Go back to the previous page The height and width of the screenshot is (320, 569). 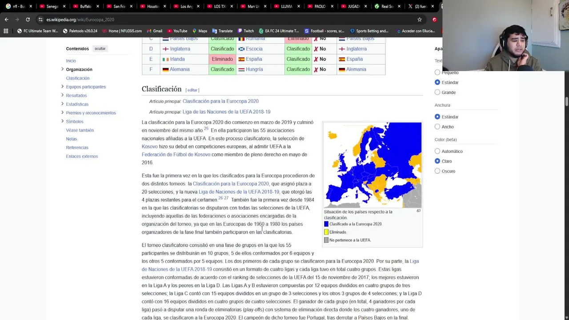point(6,20)
